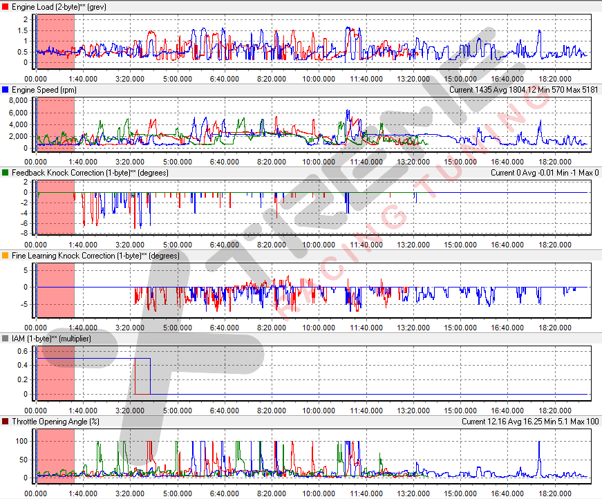The image size is (602, 499).
Task: Click the 10:00.000 label under Throttle chart
Action: (319, 493)
